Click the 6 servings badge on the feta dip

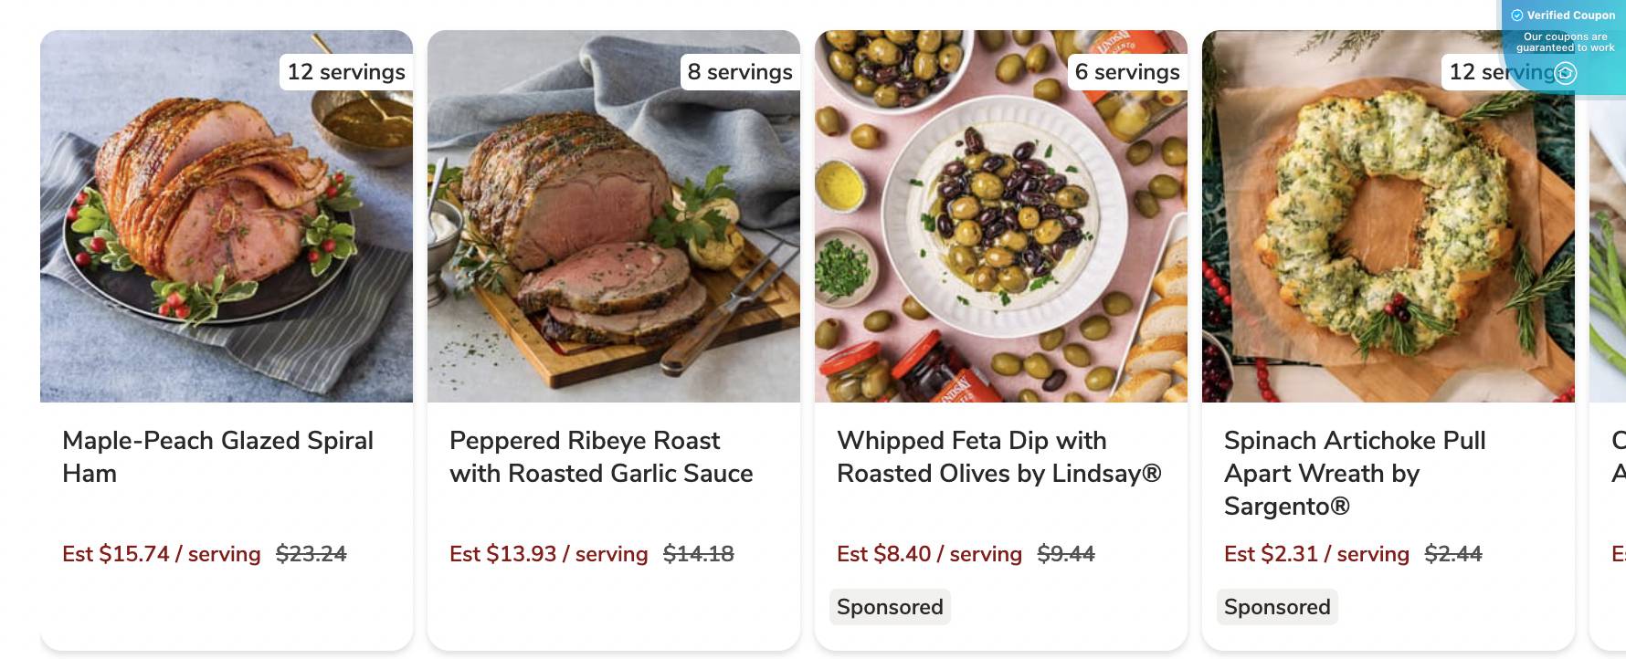tap(1127, 72)
